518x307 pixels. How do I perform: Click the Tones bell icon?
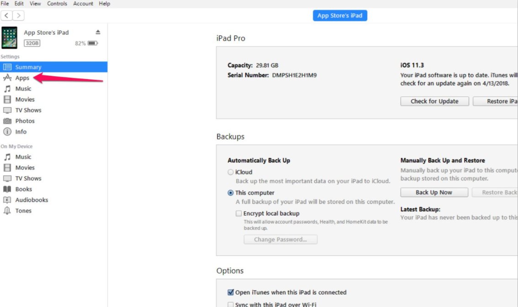point(7,211)
